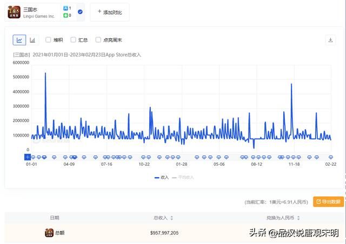Click Lingxi Games Inc. publisher name
The height and width of the screenshot is (244, 346).
(39, 16)
